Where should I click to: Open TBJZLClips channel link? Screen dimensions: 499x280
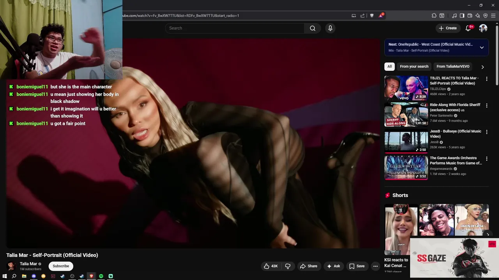coord(438,89)
